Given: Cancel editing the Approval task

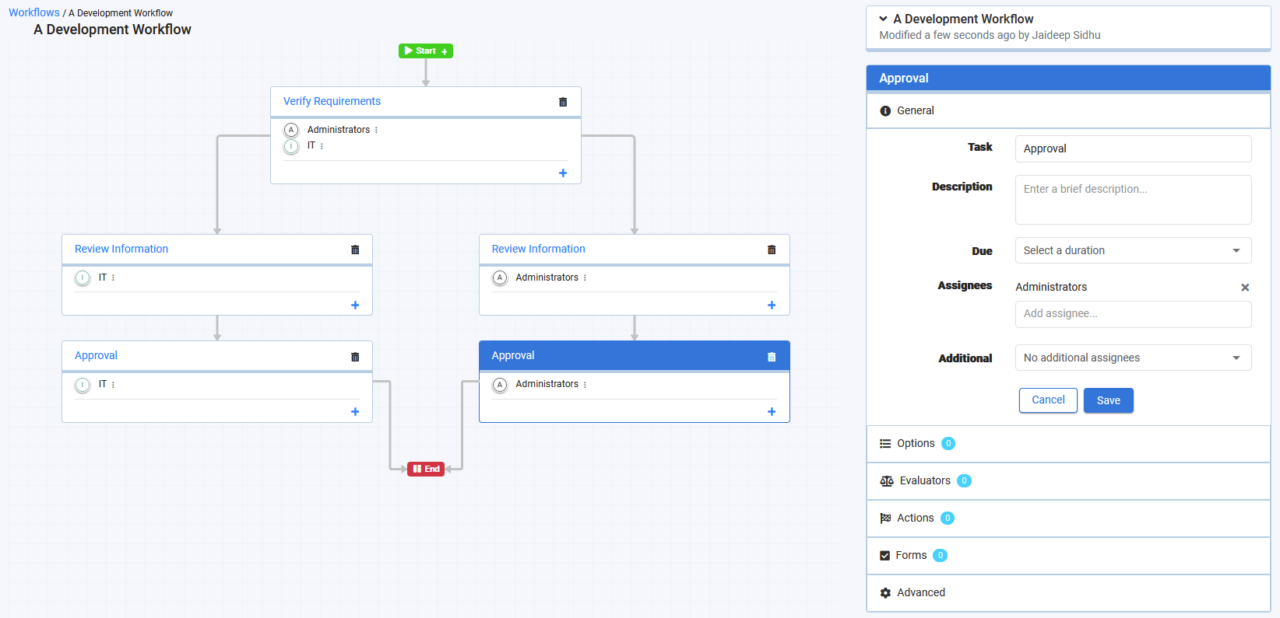Looking at the screenshot, I should (1048, 400).
